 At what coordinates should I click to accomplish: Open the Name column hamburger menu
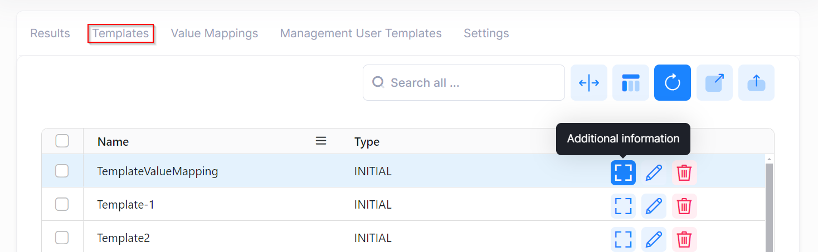(321, 141)
